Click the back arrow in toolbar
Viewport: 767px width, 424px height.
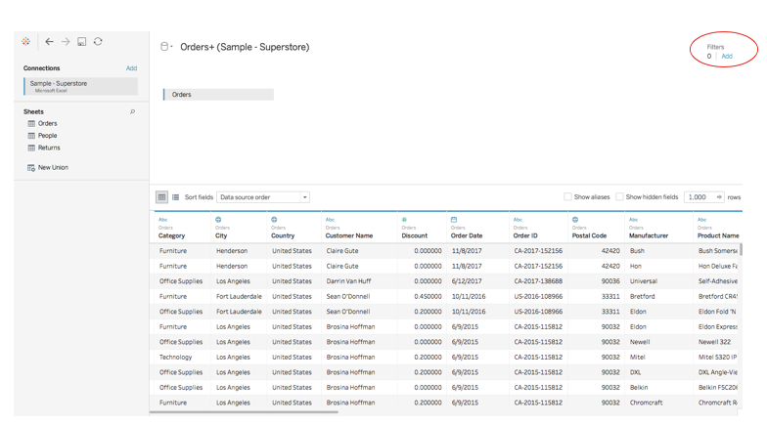point(49,42)
